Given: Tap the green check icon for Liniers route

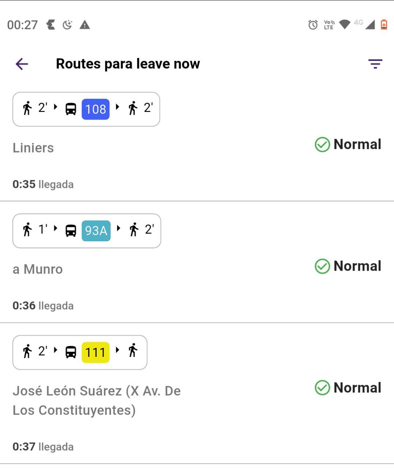Looking at the screenshot, I should coord(322,144).
